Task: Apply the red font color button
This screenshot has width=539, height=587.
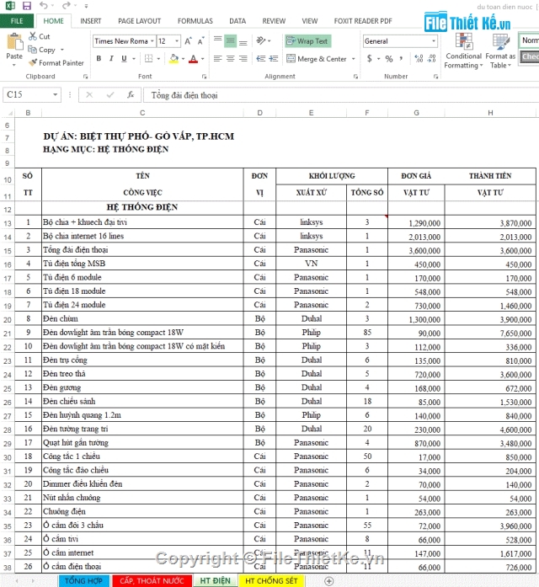Action: [193, 59]
